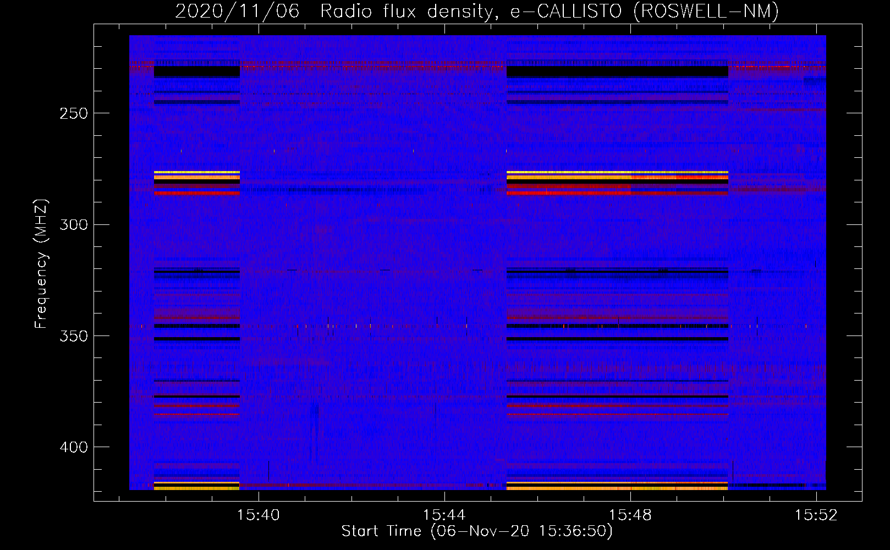Screen dimensions: 890x550
Task: Click the 15:40 time tick label
Action: coord(259,515)
